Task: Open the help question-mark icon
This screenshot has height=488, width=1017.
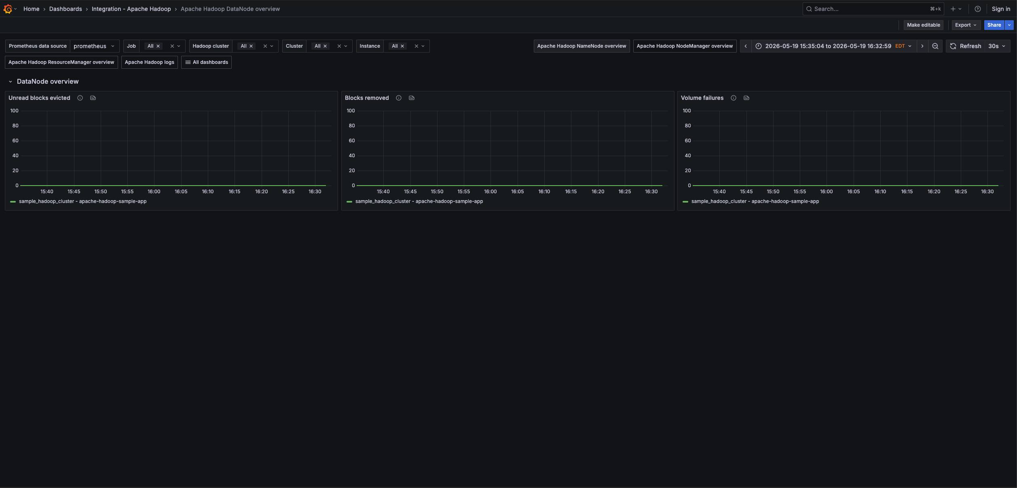Action: [978, 9]
